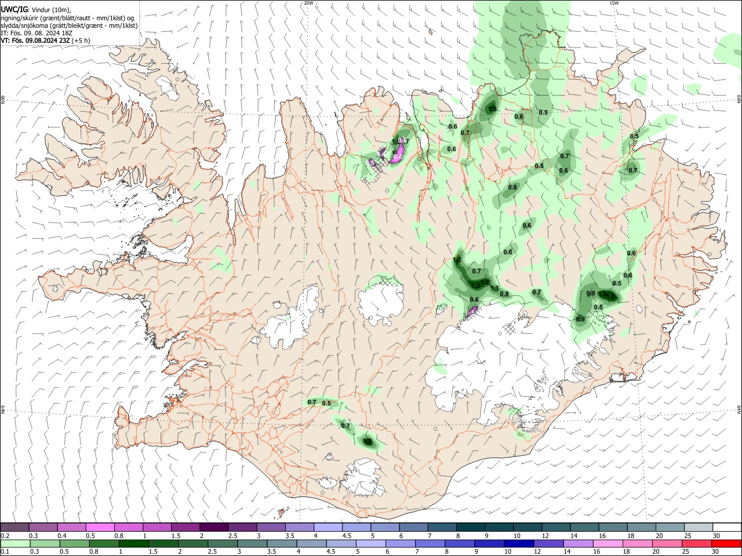Select the darkest purple 2 swatch, upper legend

click(x=213, y=527)
